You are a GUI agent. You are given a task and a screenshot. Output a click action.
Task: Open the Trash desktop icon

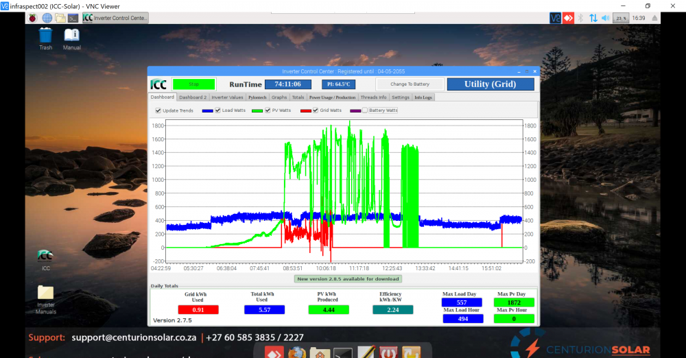pos(45,38)
